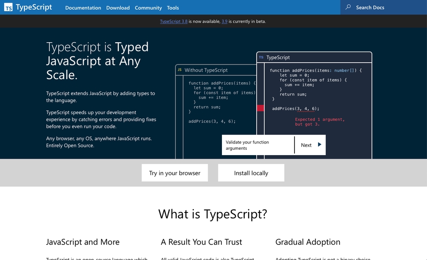This screenshot has width=427, height=260.
Task: Click the 'Validate your function arguments' caption
Action: click(x=247, y=145)
